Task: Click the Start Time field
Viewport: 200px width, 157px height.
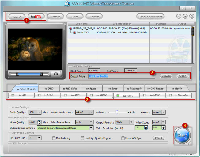Action: pyautogui.click(x=94, y=71)
